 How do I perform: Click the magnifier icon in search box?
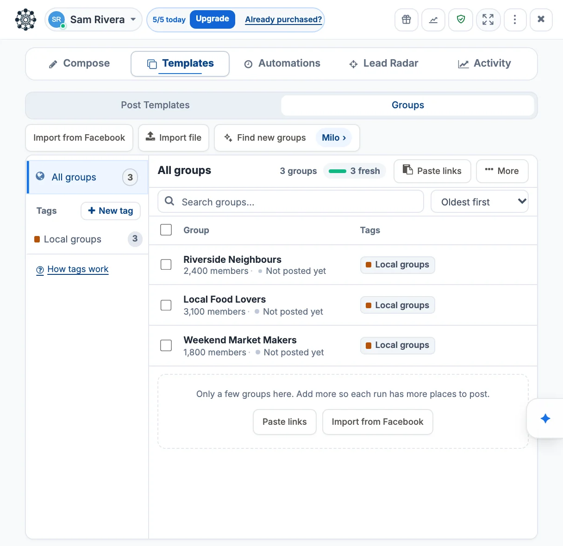point(170,201)
